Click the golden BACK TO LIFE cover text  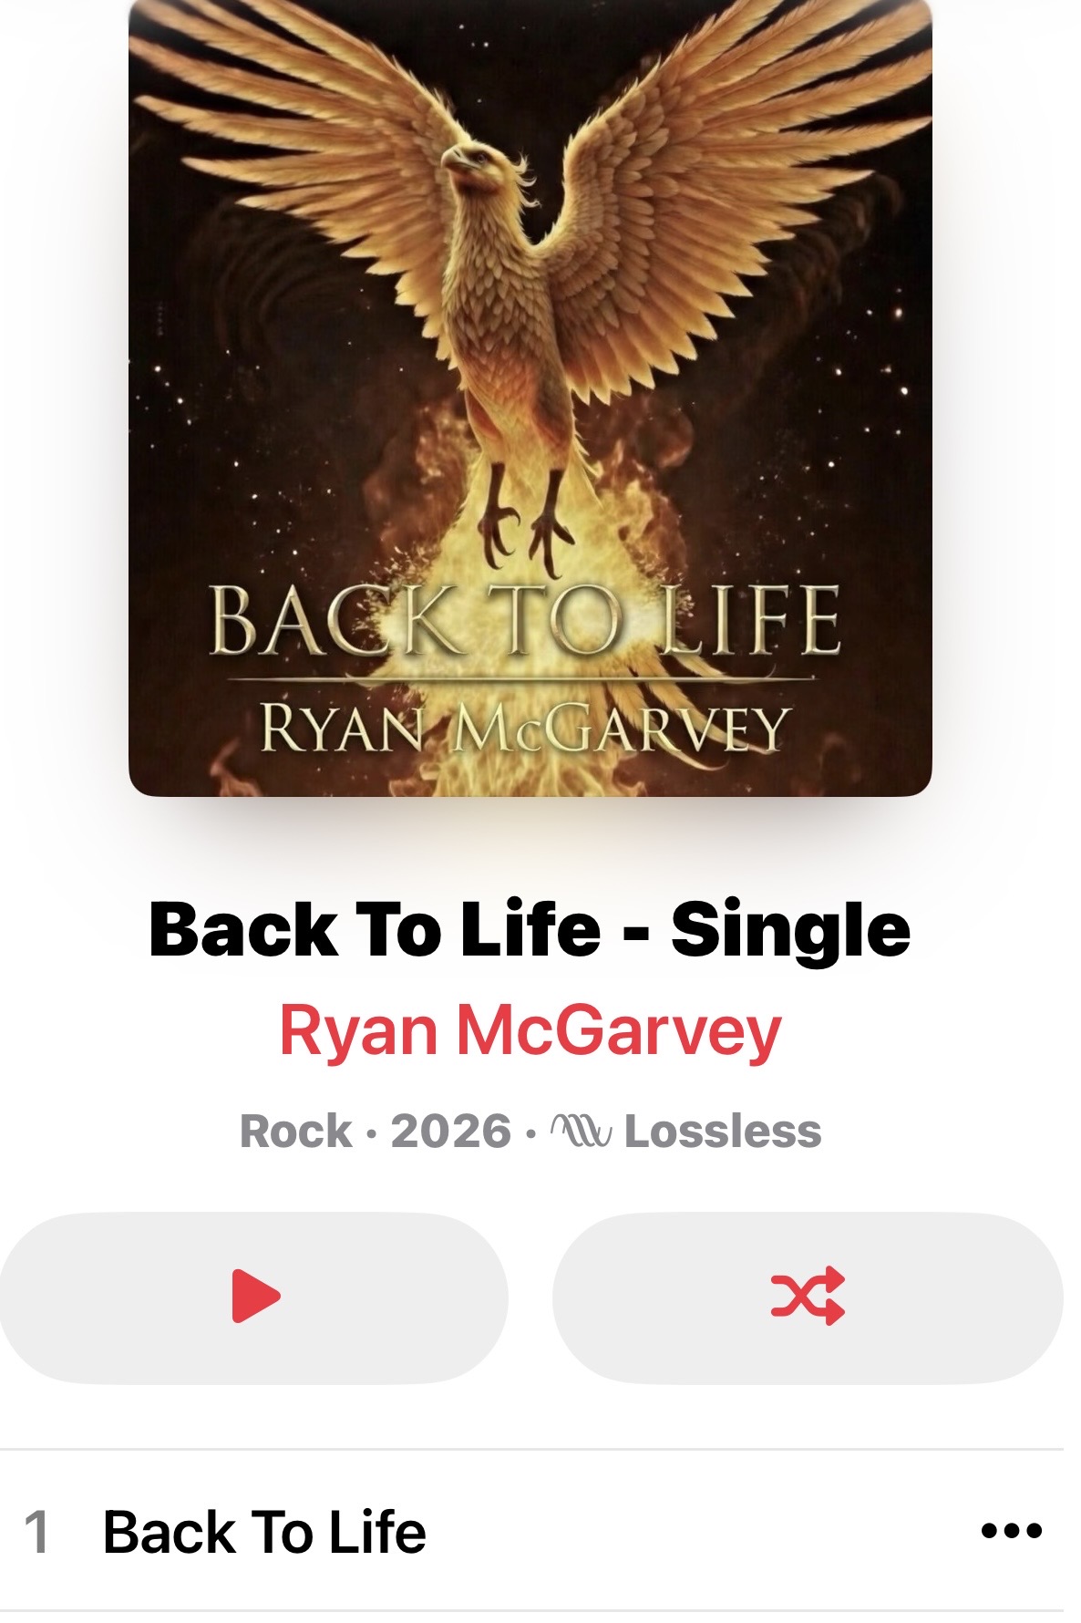[525, 621]
